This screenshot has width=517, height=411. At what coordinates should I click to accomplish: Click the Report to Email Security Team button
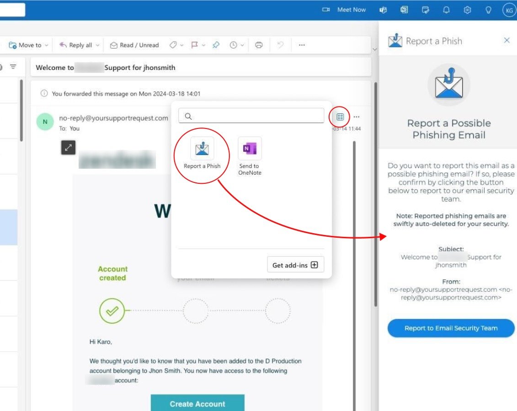pyautogui.click(x=451, y=328)
